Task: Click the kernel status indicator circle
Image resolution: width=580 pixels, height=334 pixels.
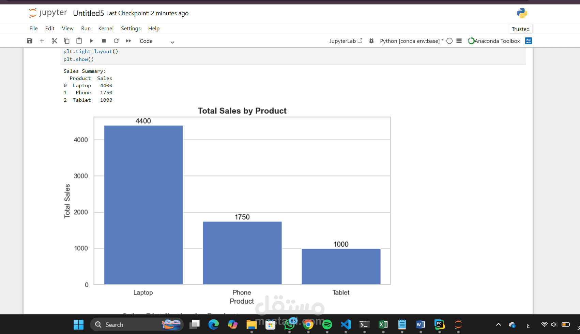Action: (x=449, y=40)
